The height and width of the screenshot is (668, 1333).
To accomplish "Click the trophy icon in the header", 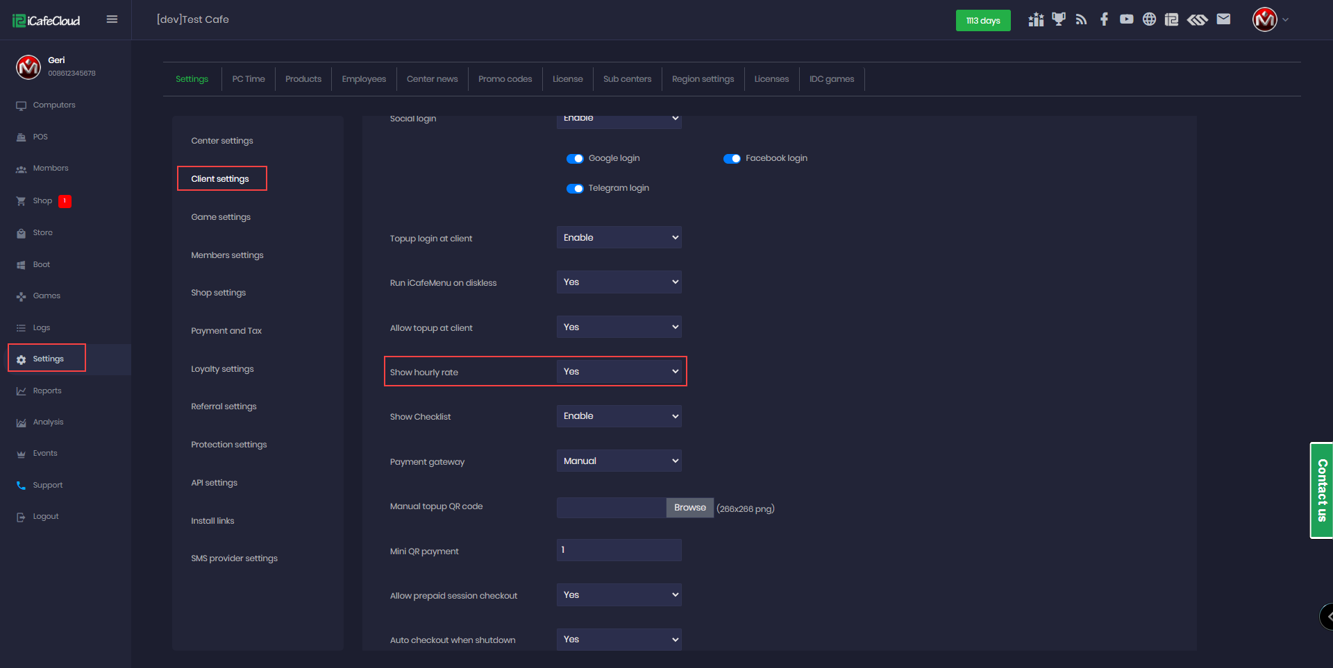I will [x=1058, y=19].
